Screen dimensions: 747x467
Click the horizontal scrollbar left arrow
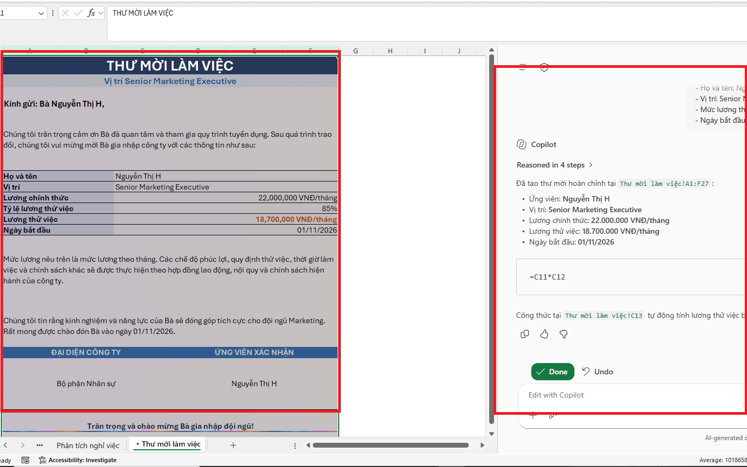pos(308,445)
